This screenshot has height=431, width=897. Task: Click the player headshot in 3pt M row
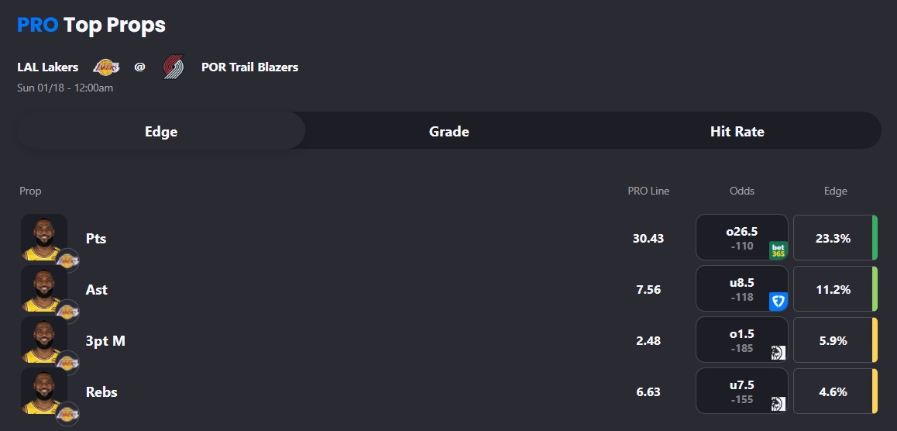[x=43, y=340]
